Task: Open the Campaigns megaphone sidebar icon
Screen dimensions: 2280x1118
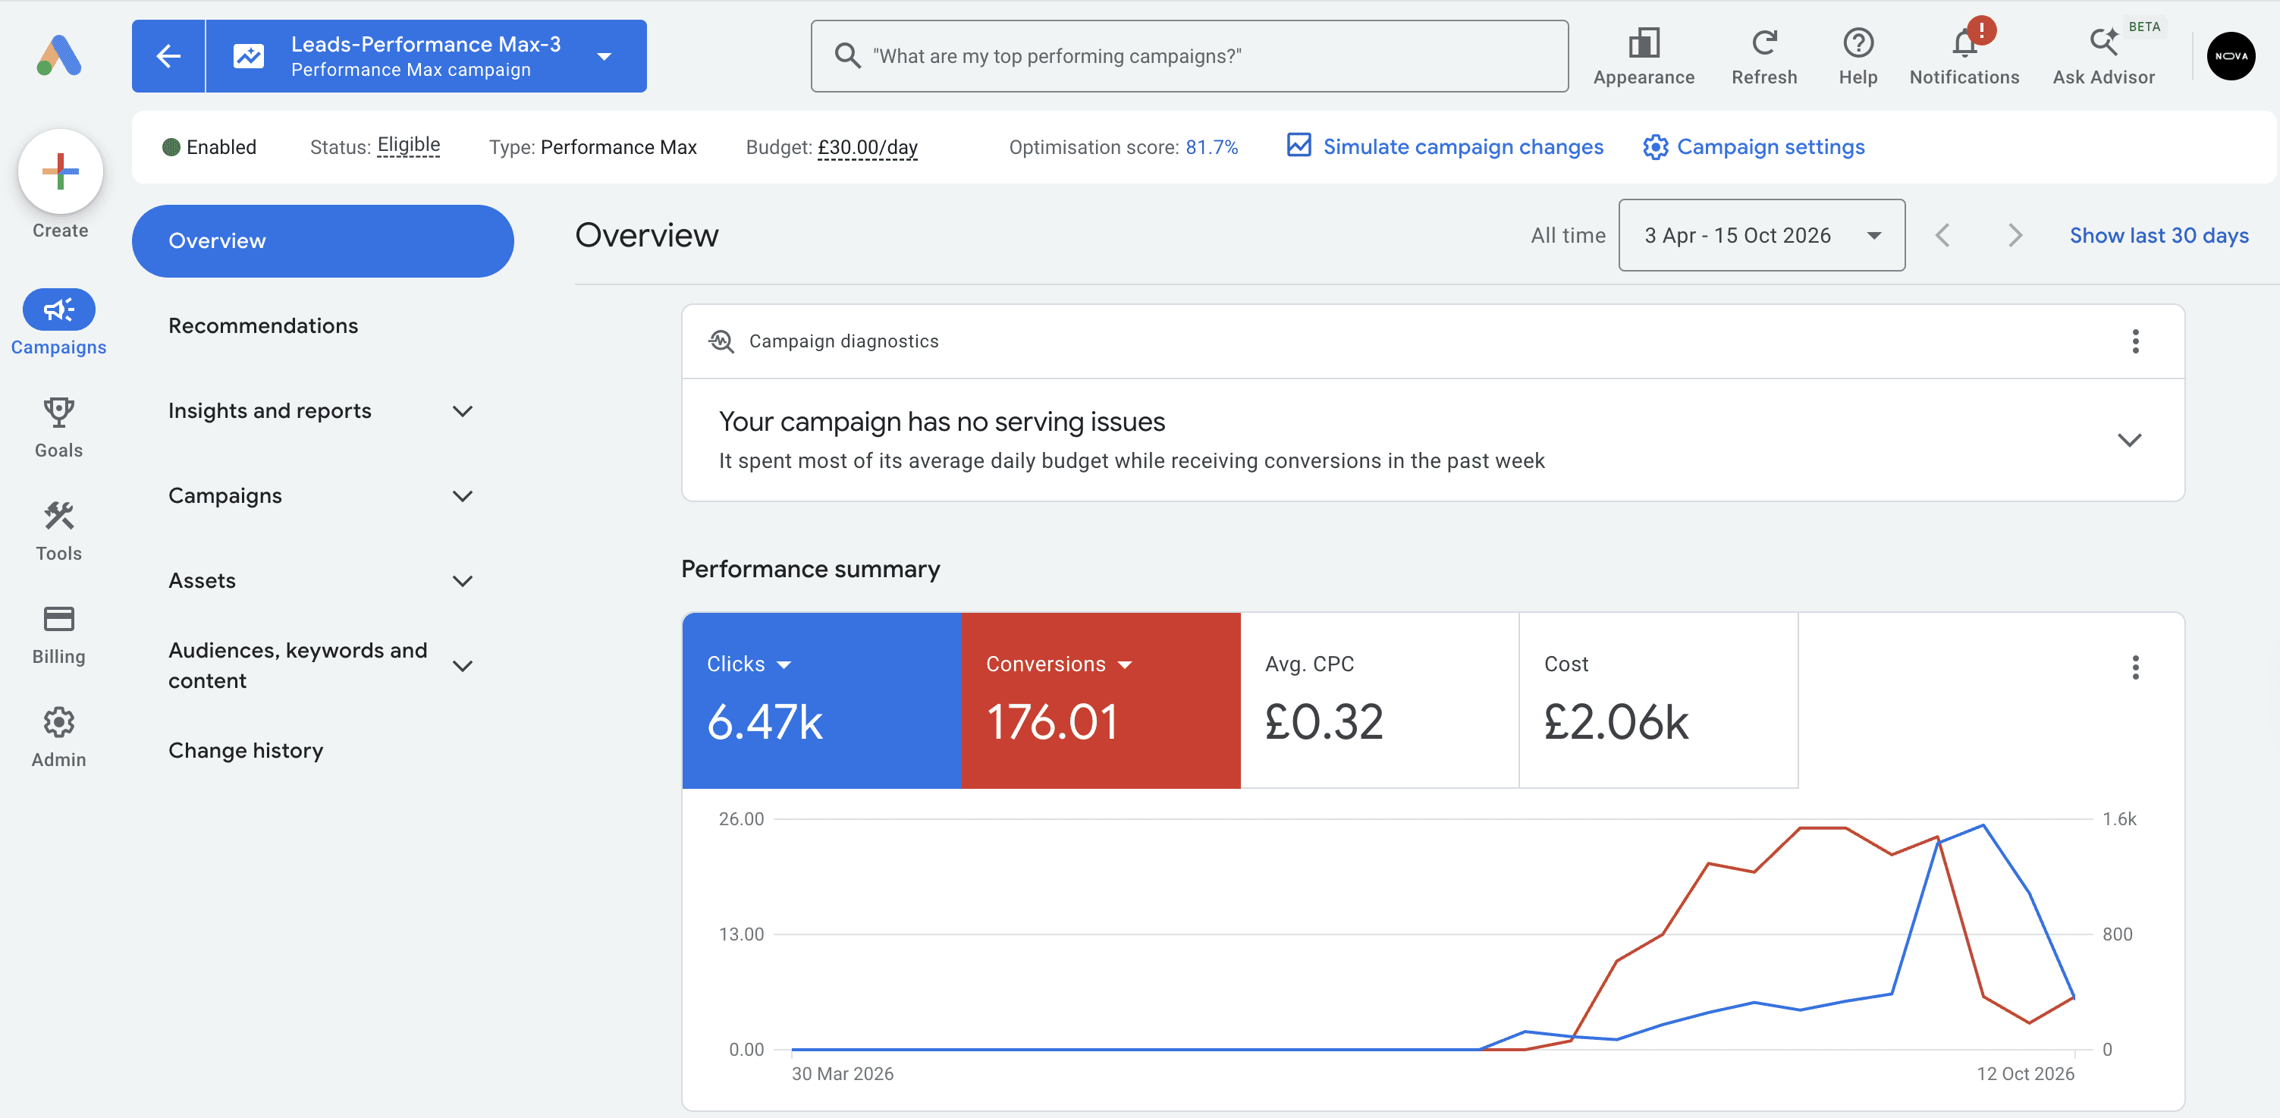Action: tap(58, 309)
